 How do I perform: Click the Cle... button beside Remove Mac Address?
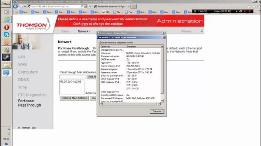93,98
